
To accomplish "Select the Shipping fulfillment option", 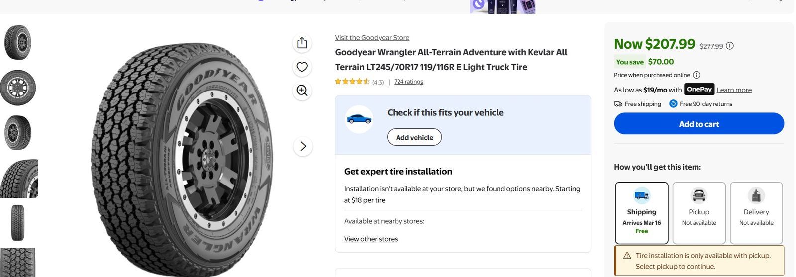I will point(641,212).
